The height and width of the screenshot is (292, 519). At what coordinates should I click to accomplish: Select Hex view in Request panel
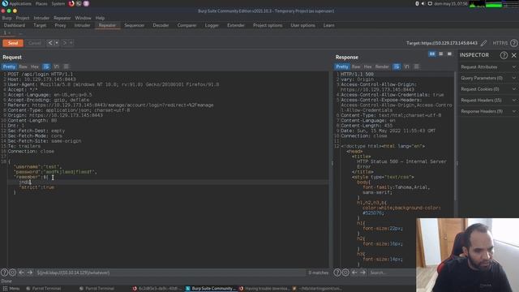(35, 67)
